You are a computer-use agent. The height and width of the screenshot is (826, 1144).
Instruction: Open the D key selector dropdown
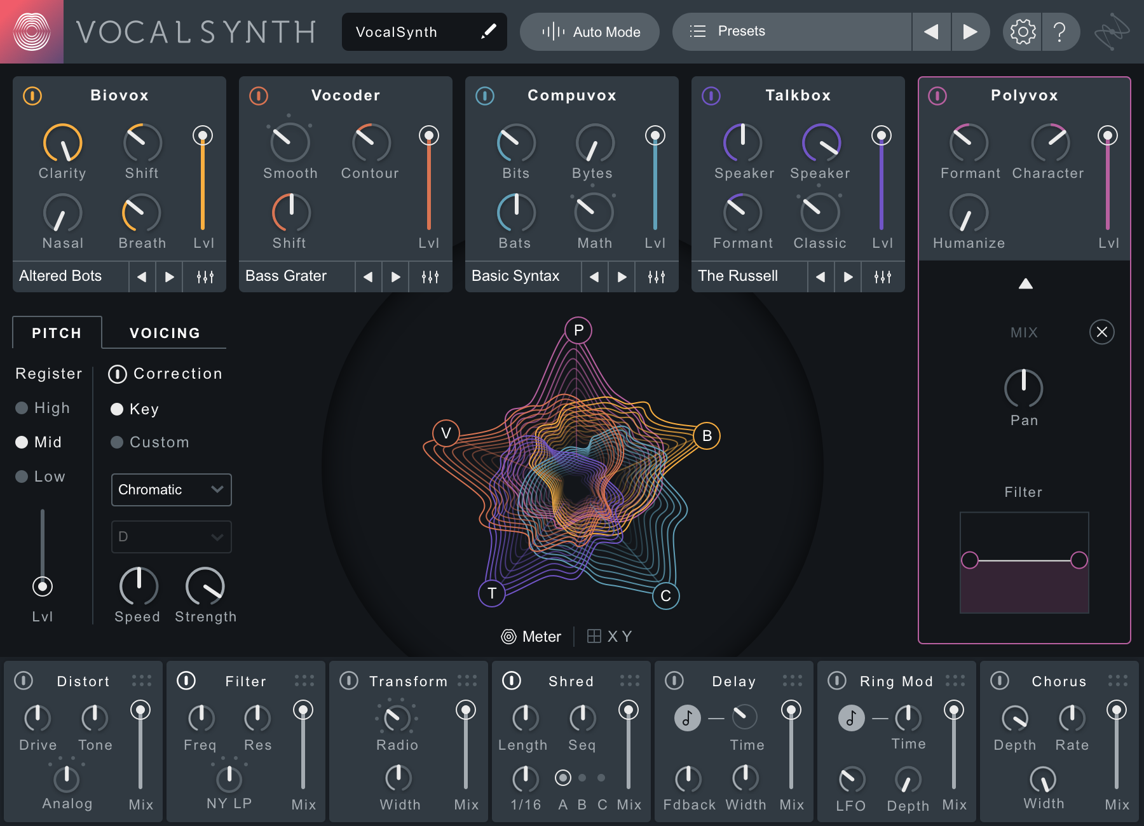(171, 537)
